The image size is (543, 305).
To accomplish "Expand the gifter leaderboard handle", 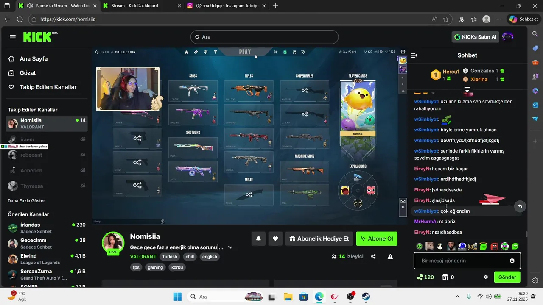I will pos(467,89).
